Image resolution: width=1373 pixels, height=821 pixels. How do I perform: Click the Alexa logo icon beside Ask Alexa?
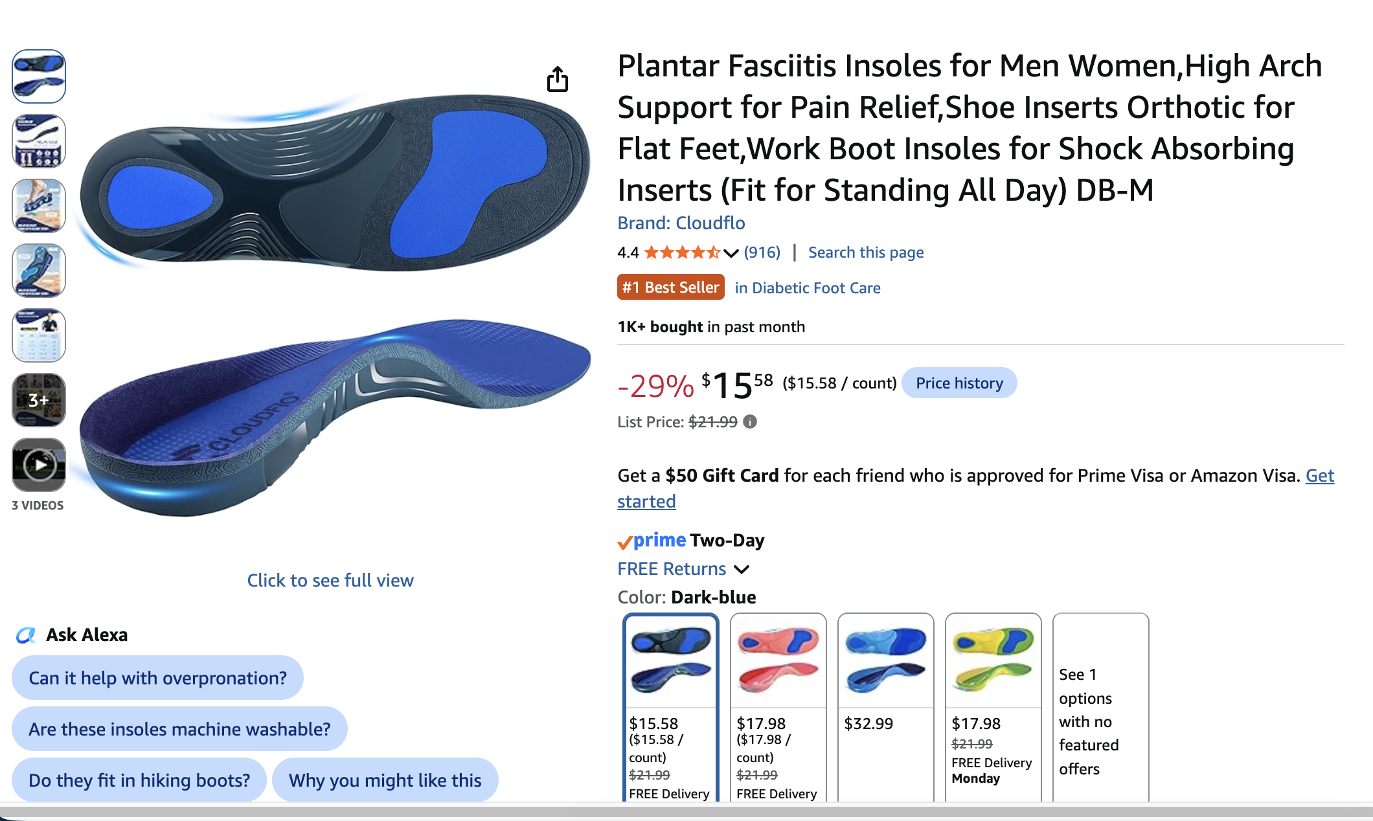(26, 635)
